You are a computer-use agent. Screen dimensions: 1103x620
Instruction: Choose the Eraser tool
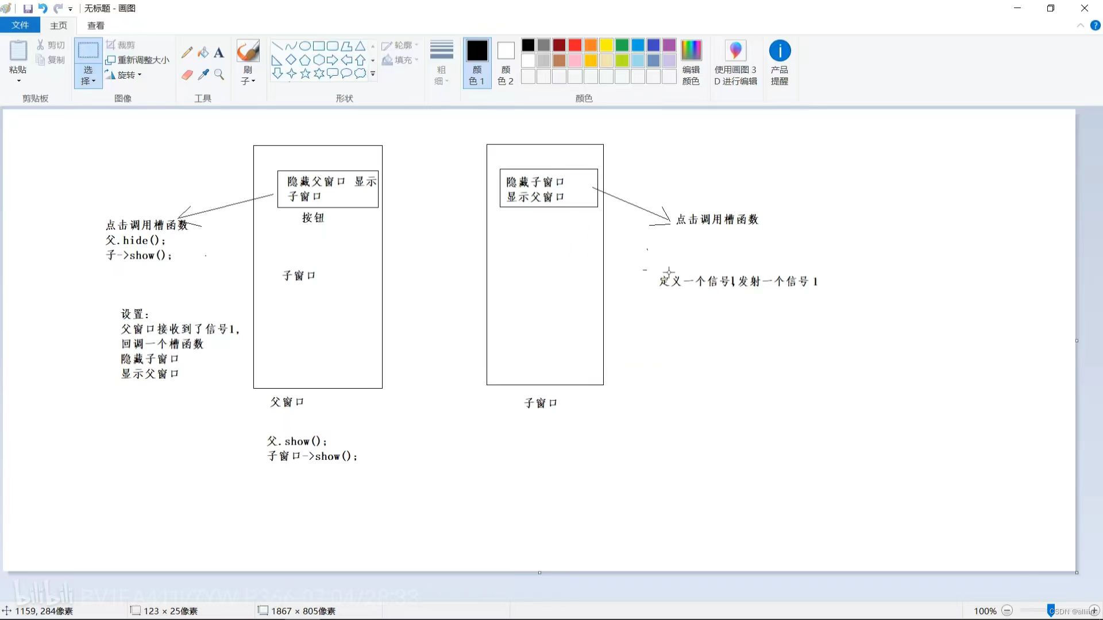pos(187,75)
